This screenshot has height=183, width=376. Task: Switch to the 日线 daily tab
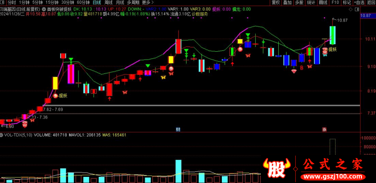click(97, 3)
